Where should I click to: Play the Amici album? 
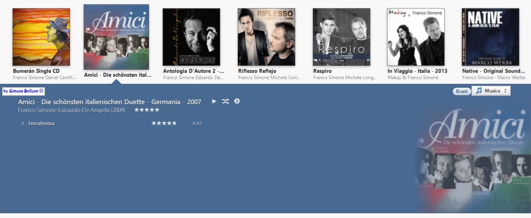[214, 101]
